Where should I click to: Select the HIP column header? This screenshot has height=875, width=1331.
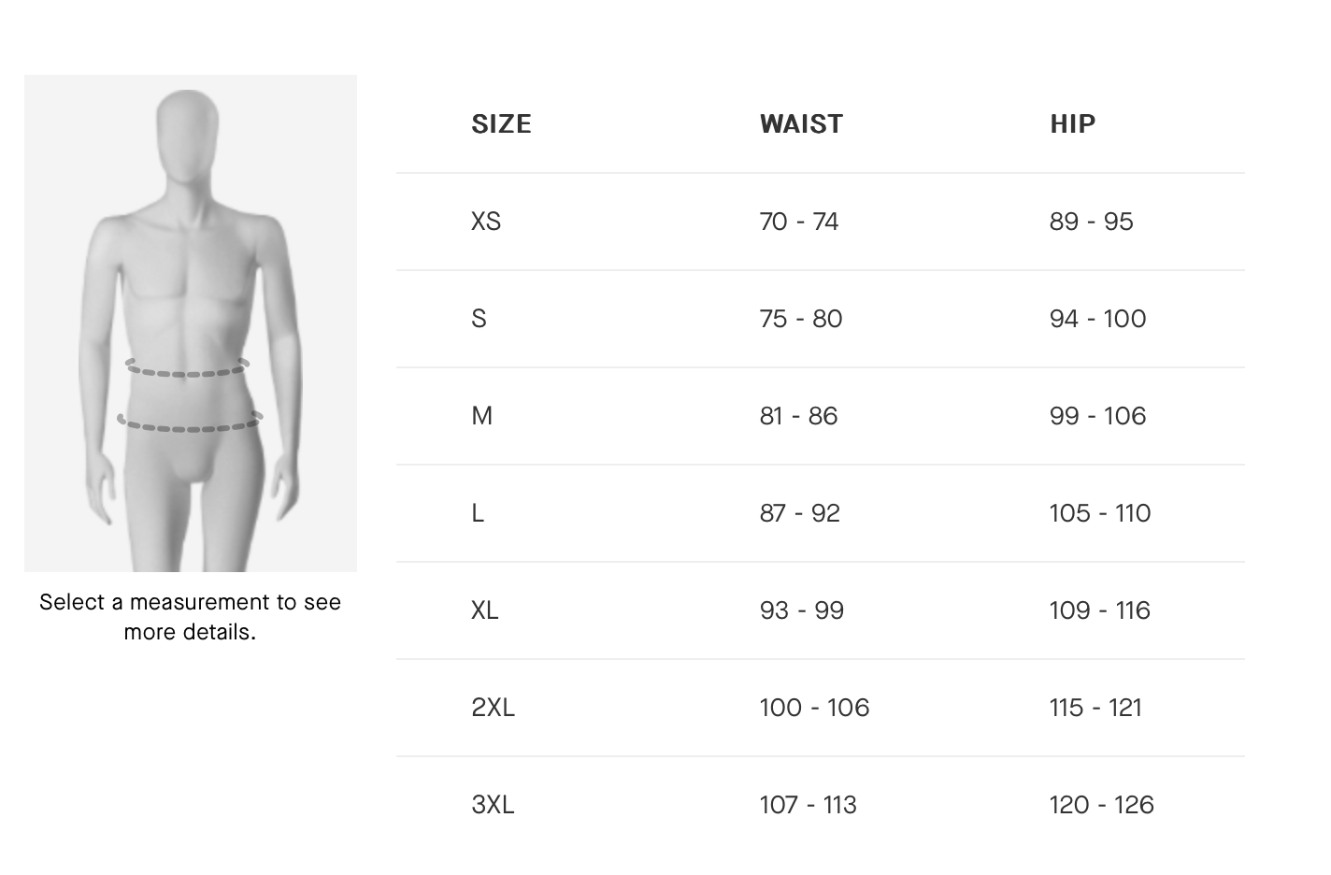coord(1072,124)
